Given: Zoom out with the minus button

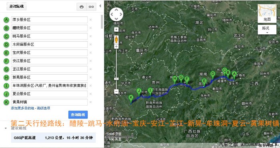Looking at the screenshot, I should [x=116, y=91].
